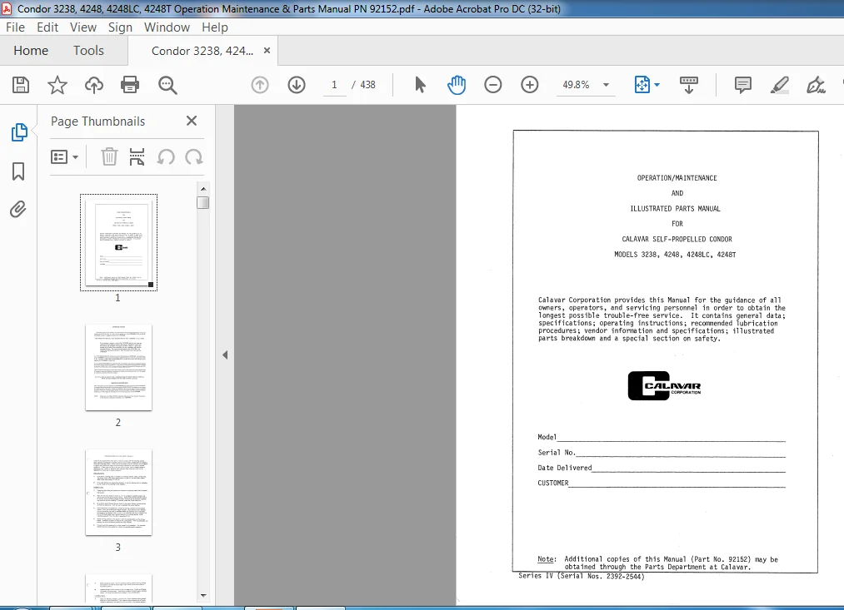Image resolution: width=844 pixels, height=610 pixels.
Task: Open the Sign menu
Action: [120, 27]
